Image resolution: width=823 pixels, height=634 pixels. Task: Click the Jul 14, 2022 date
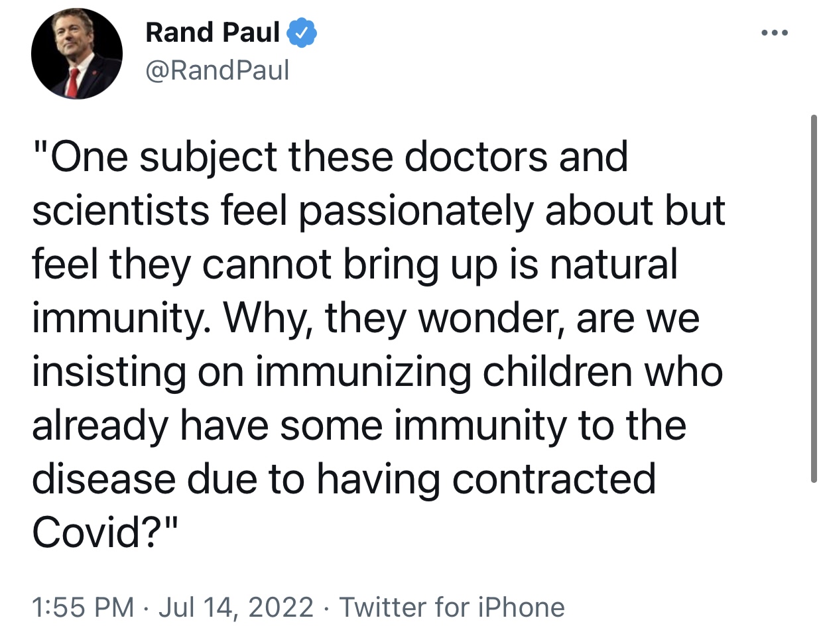point(235,607)
